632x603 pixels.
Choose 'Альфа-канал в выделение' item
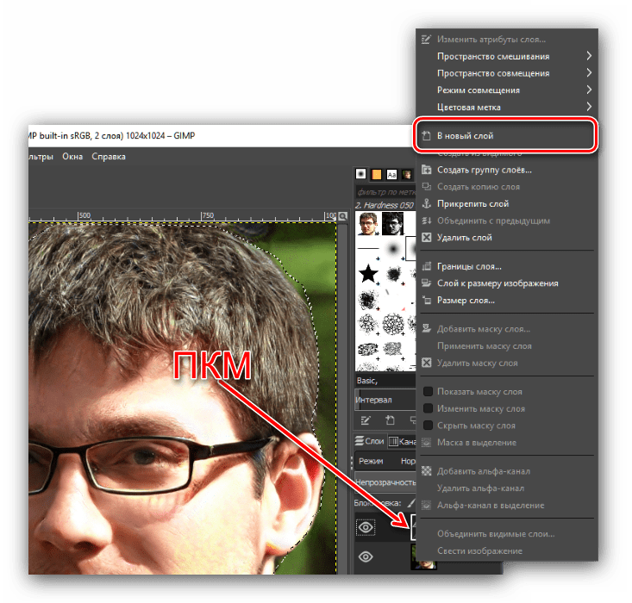pos(505,505)
